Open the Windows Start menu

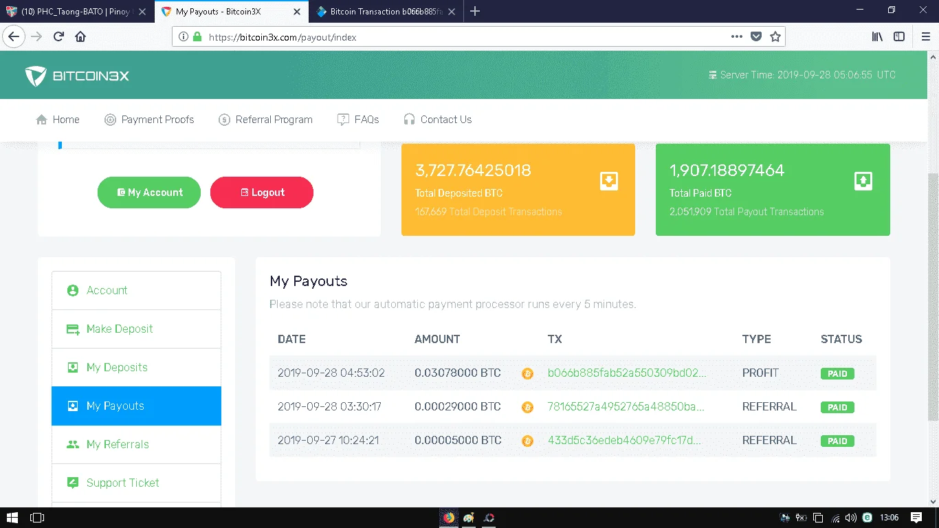click(x=12, y=518)
